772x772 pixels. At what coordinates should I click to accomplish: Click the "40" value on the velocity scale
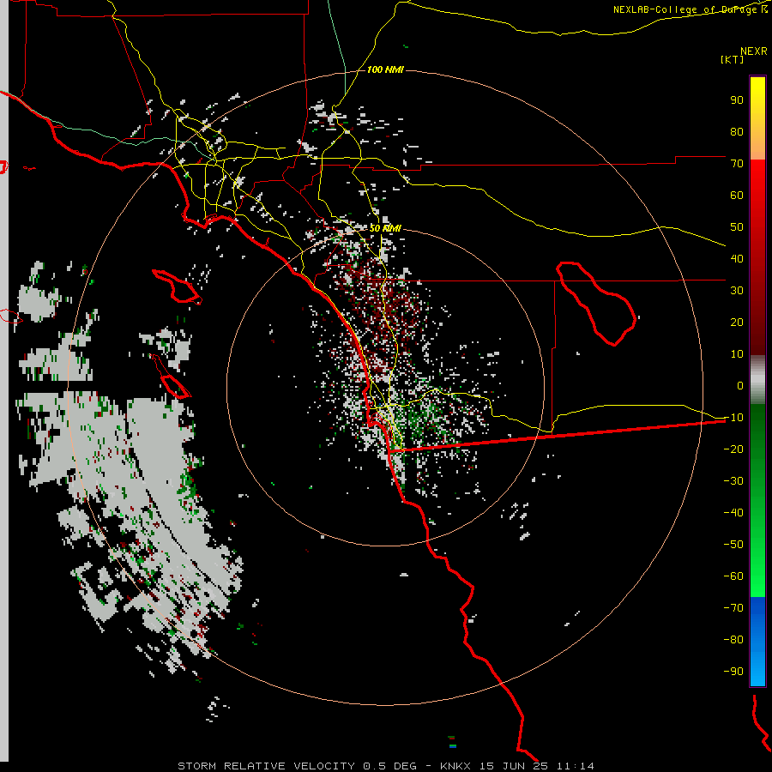[737, 258]
